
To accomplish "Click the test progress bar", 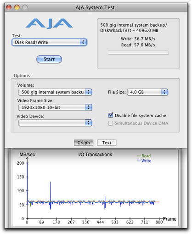I will 138,53.
